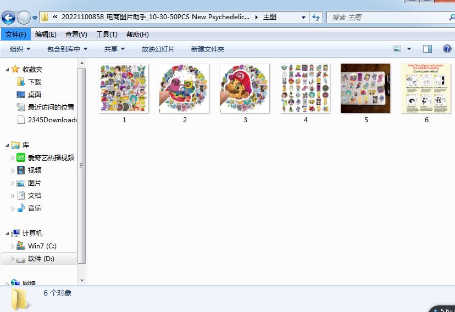Expand the 爱奇艺热播视频 library node
Viewport: 455px width, 312px height.
(13, 158)
